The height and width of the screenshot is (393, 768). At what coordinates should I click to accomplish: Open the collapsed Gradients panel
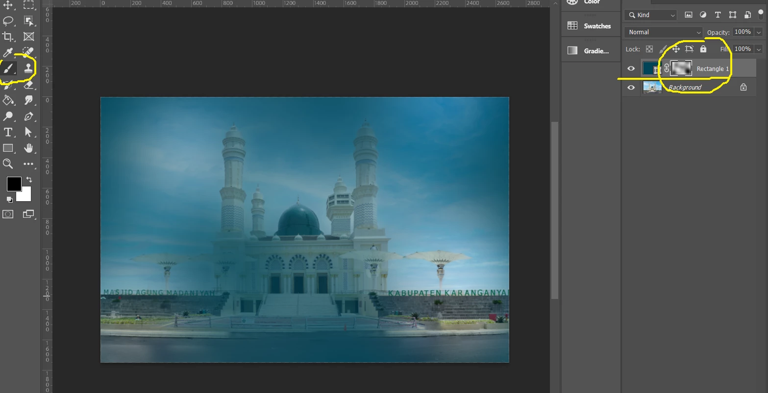[590, 50]
